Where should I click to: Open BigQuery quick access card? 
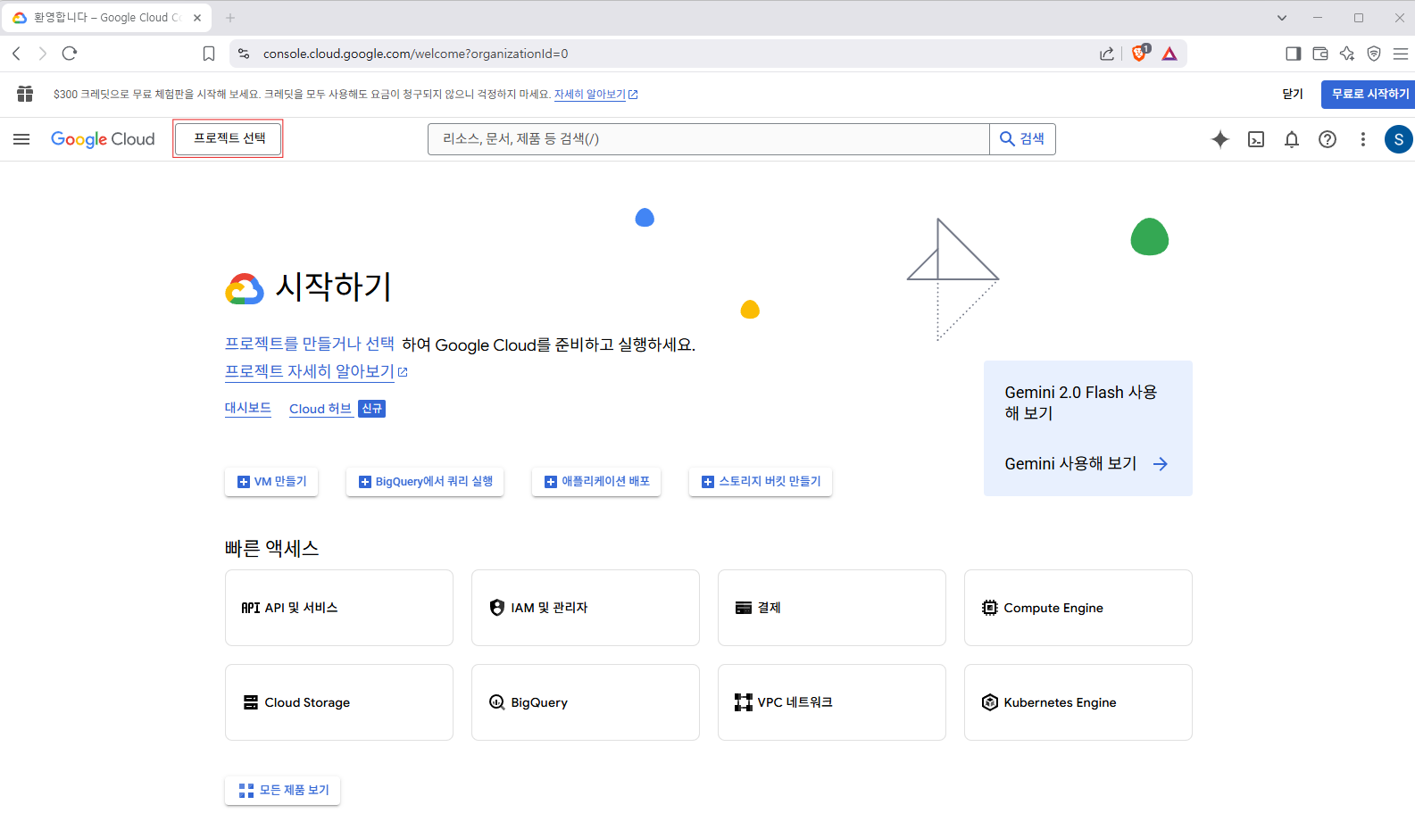pos(586,702)
